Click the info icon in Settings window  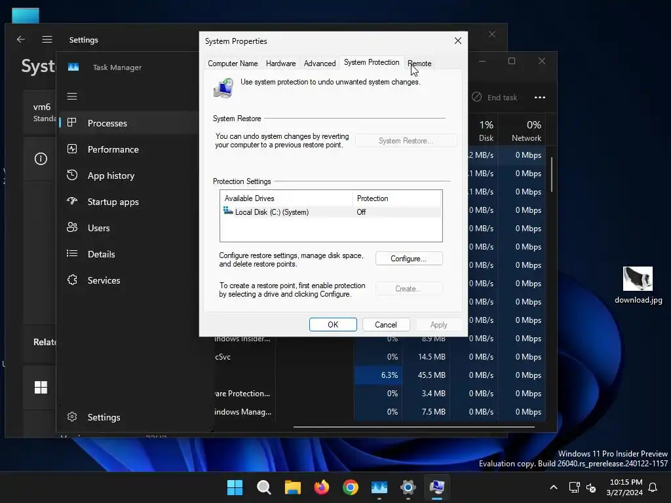point(41,159)
